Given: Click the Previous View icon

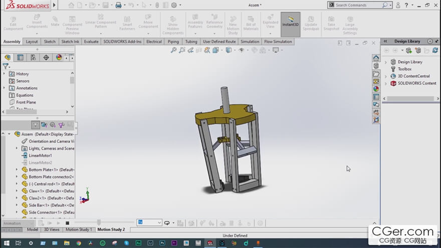Looking at the screenshot, I should (x=190, y=50).
